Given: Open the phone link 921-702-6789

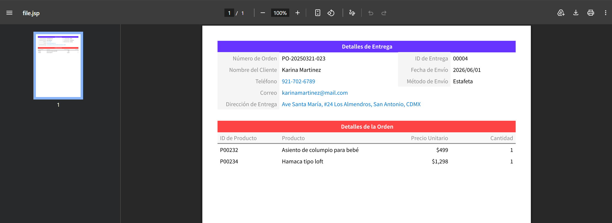Looking at the screenshot, I should coord(298,82).
